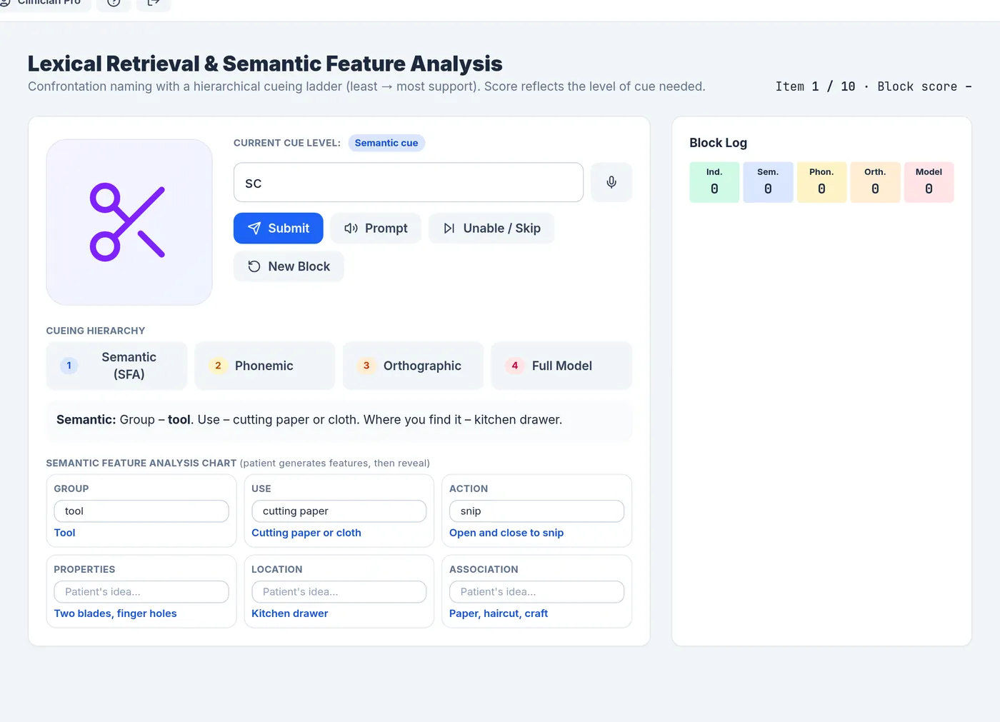Switch to the Full Model cue

[x=561, y=366]
